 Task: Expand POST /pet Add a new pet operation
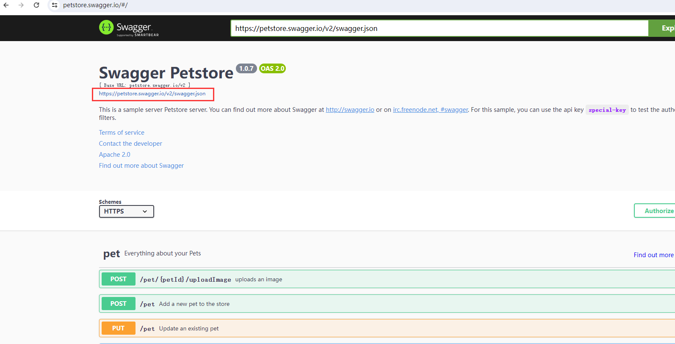387,304
